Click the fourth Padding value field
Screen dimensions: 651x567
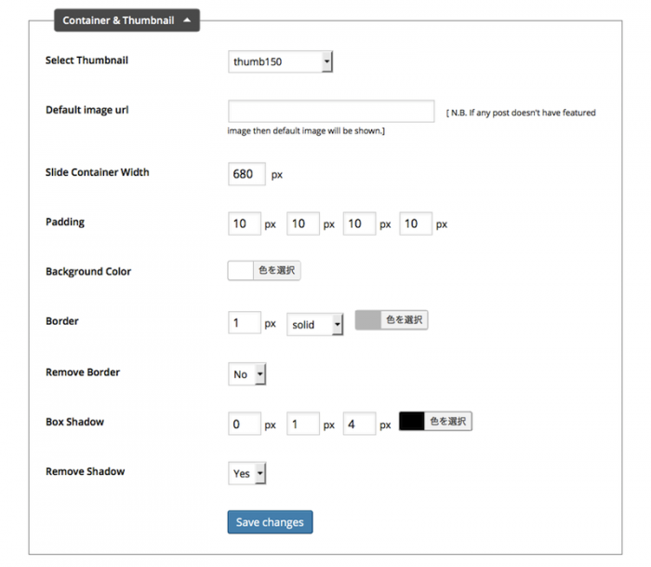coord(416,223)
